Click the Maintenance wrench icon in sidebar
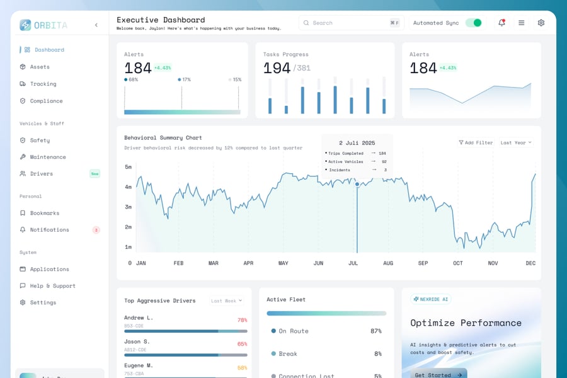The width and height of the screenshot is (567, 378). tap(23, 157)
